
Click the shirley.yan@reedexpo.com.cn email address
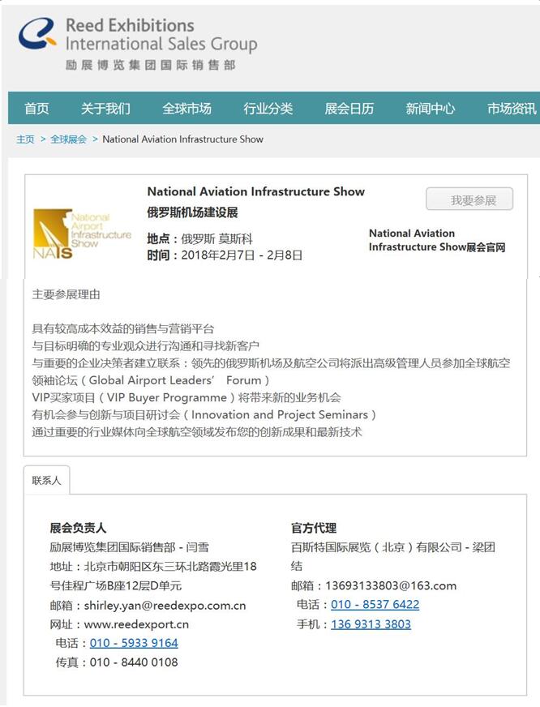165,606
